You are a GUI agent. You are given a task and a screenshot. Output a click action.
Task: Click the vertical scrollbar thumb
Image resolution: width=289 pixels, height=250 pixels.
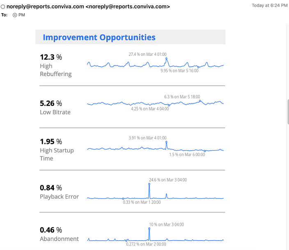(288, 112)
